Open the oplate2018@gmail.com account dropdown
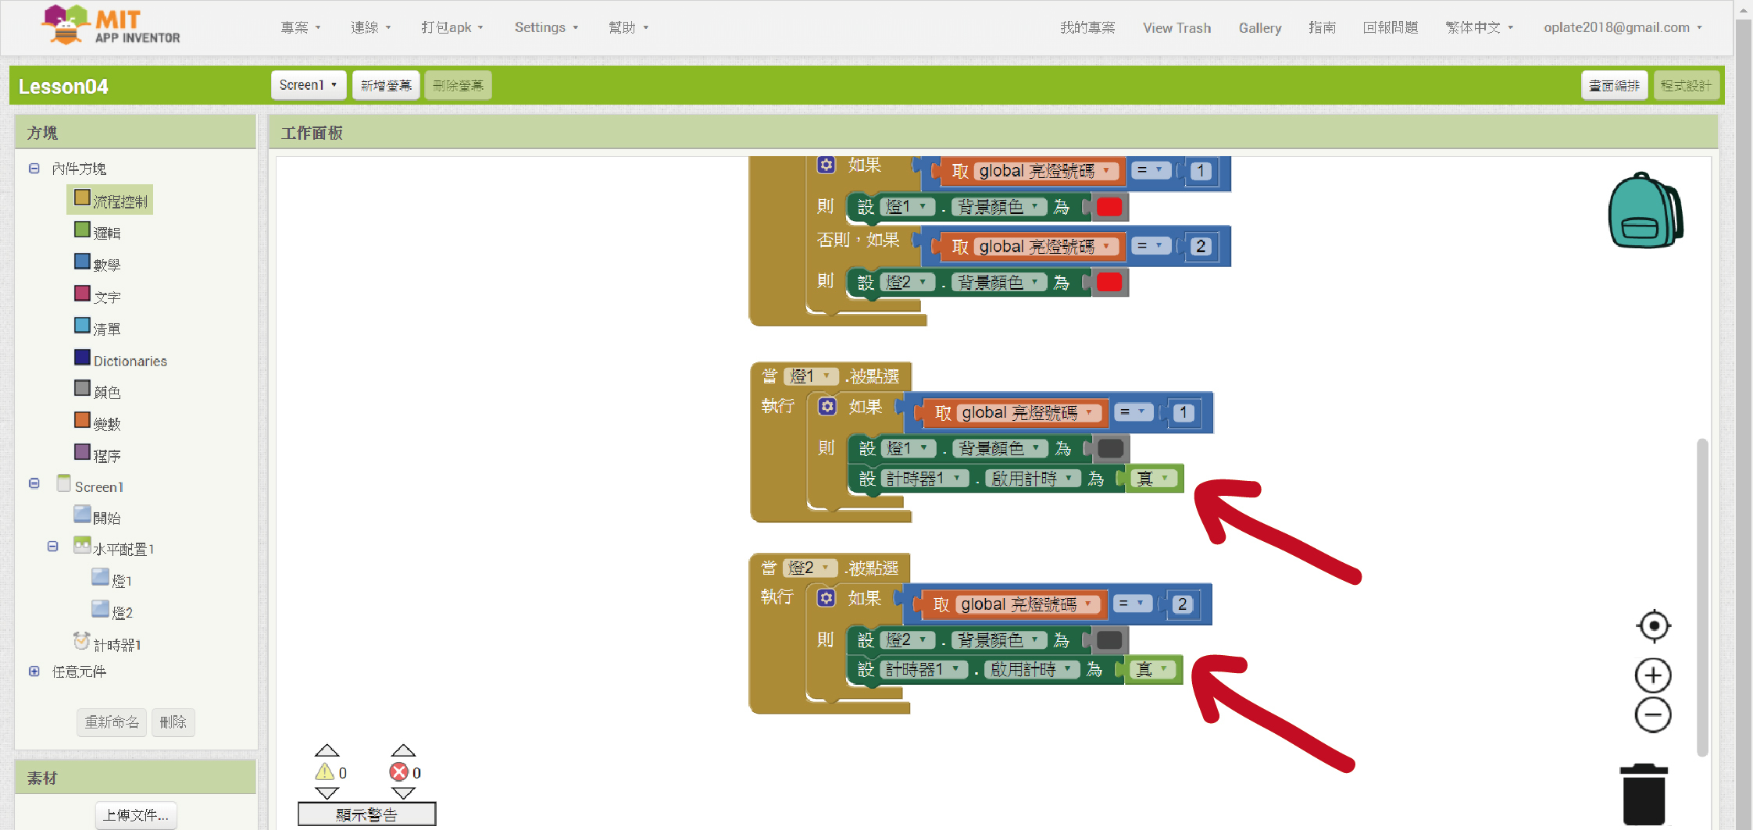This screenshot has width=1753, height=830. coord(1622,27)
